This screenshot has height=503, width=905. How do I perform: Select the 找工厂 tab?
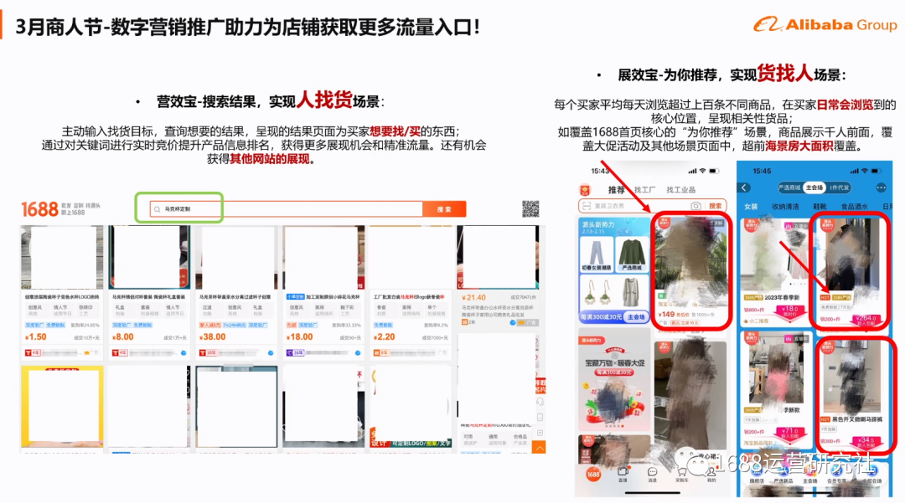click(644, 189)
